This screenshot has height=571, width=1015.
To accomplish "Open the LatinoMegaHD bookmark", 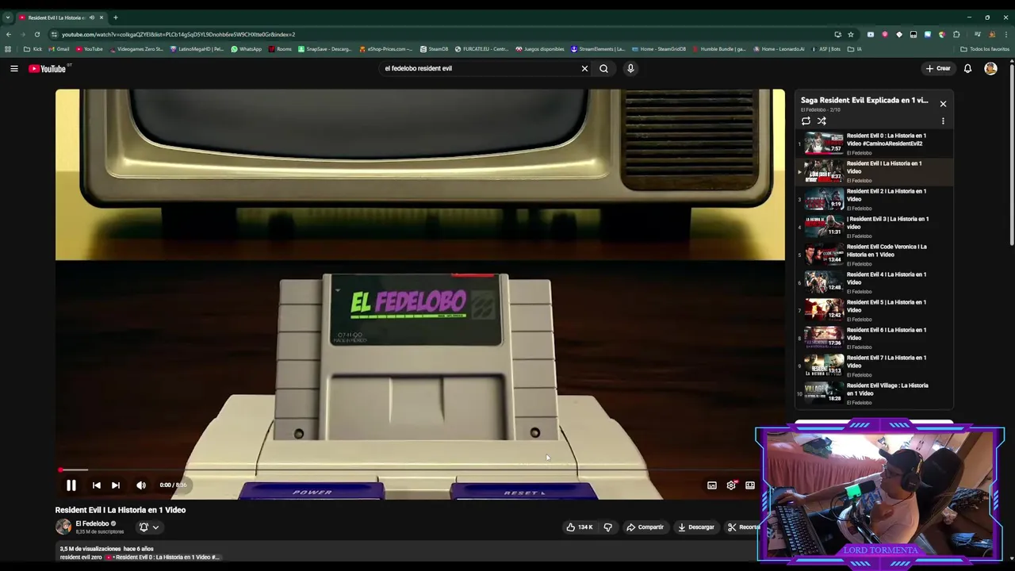I will click(197, 49).
